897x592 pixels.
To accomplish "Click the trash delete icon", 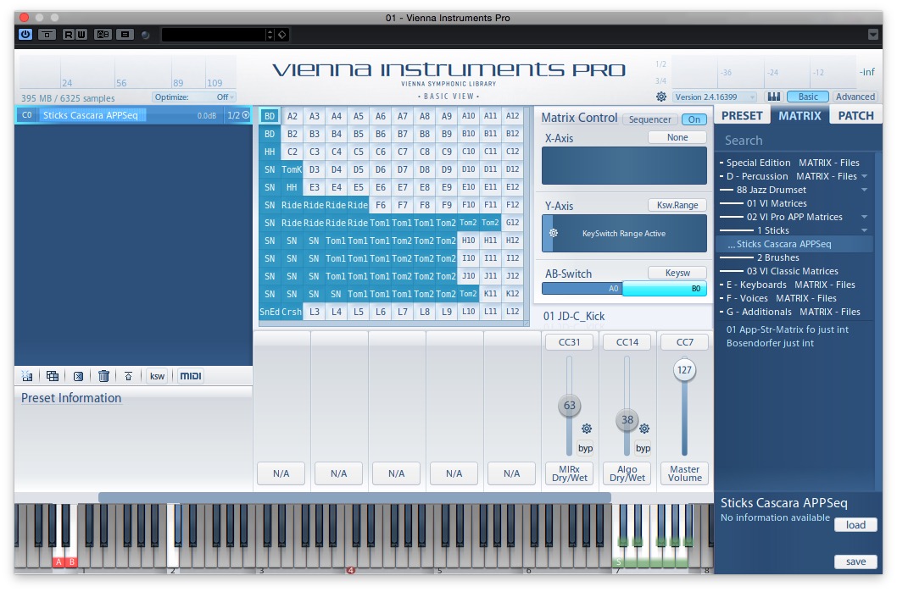I will (x=103, y=376).
